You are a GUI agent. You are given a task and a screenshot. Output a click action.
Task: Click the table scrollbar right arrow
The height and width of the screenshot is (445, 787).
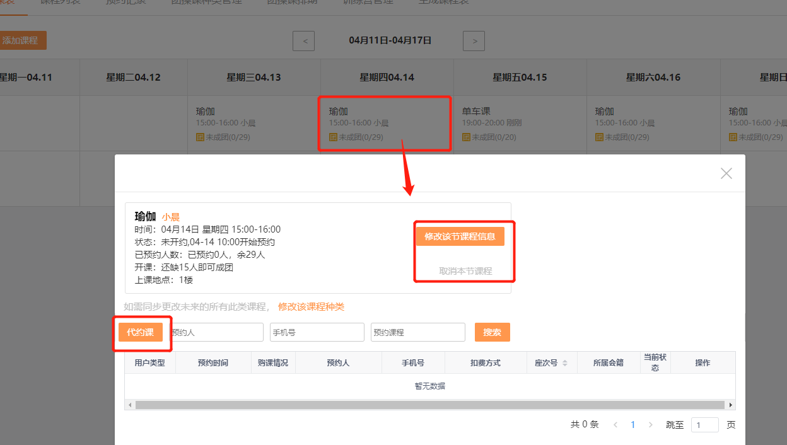coord(731,405)
